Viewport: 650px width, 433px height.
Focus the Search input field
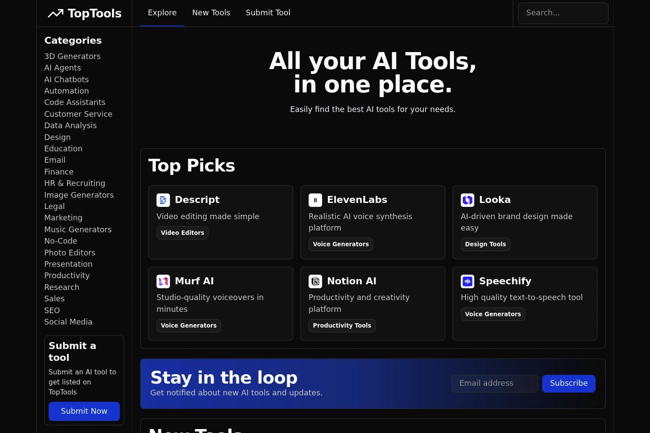(x=563, y=13)
